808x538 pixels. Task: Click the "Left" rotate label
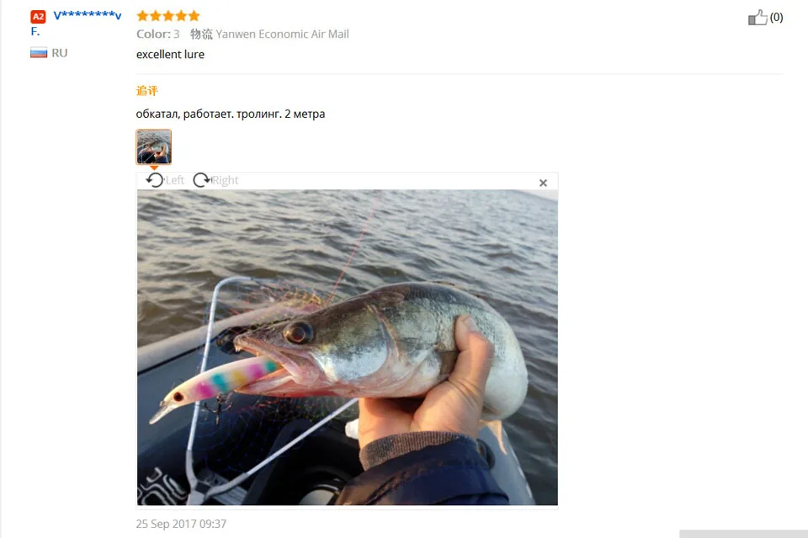pos(175,180)
